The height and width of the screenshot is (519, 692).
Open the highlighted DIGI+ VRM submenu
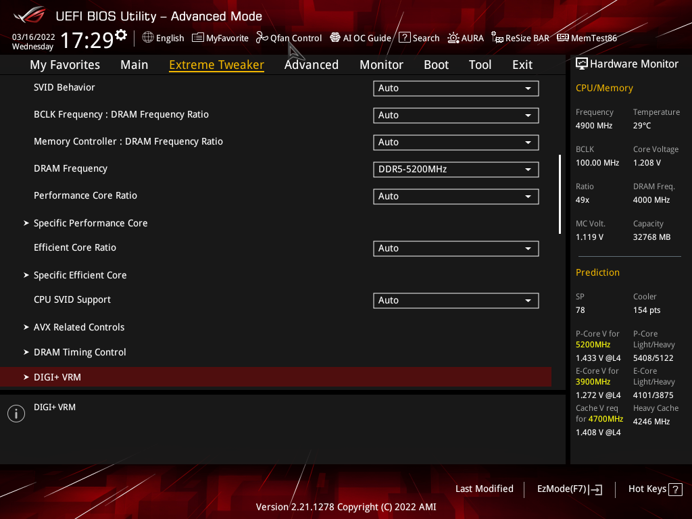tap(276, 377)
